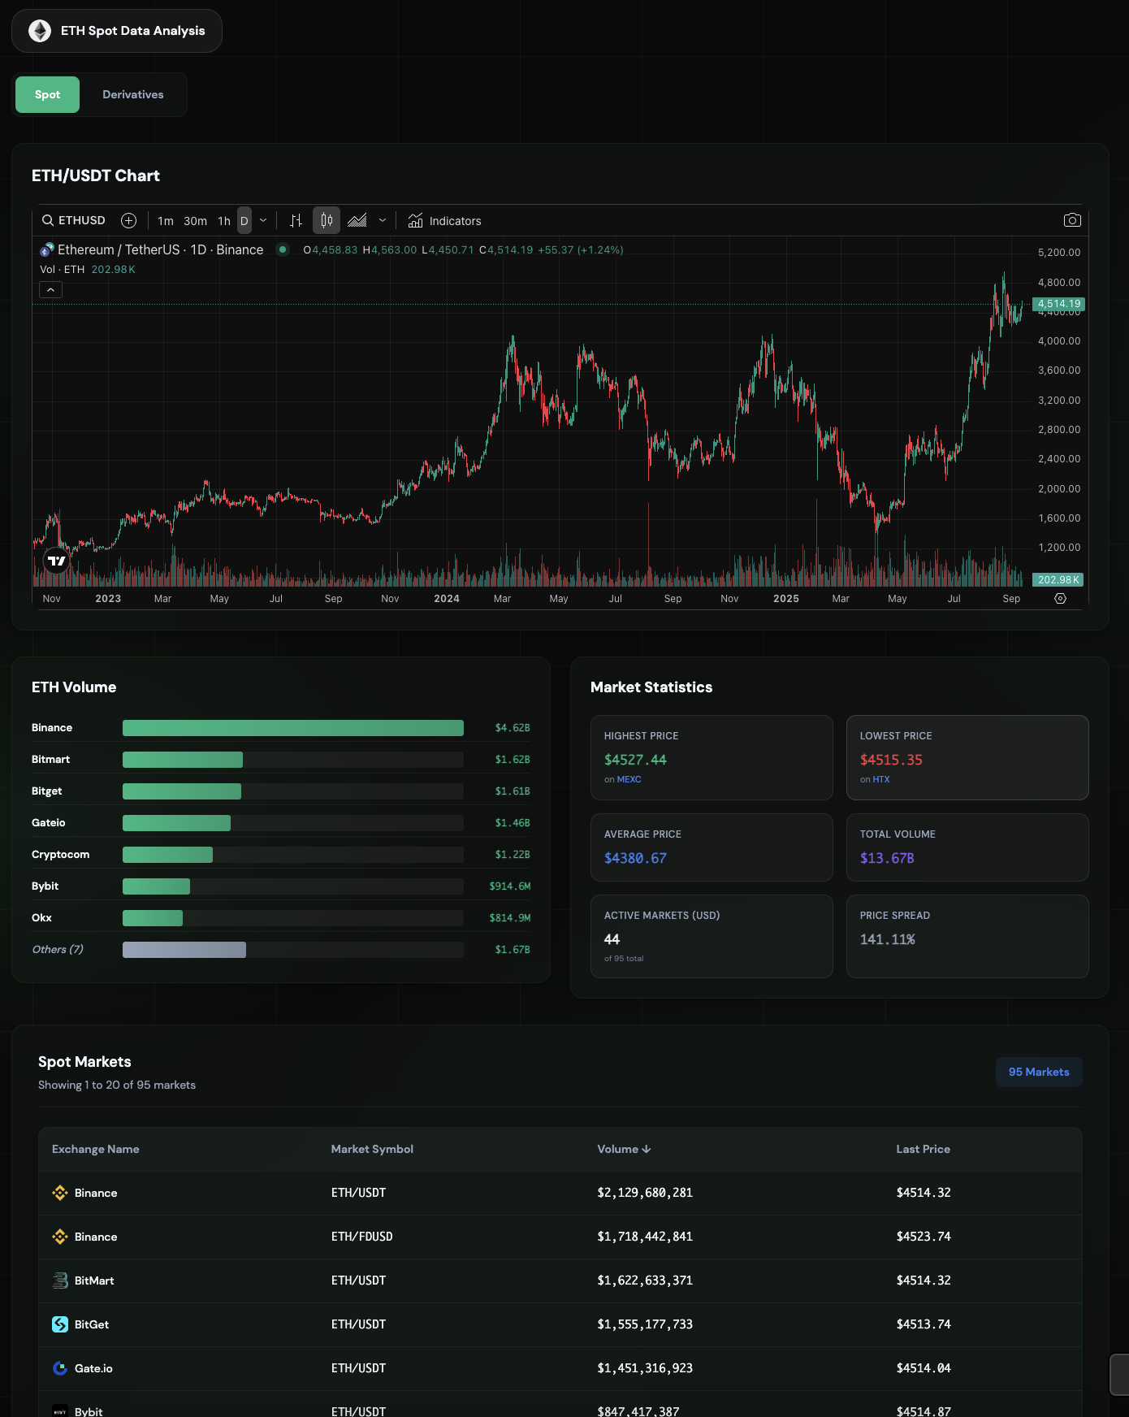This screenshot has width=1129, height=1417.
Task: Sort by Exchange Name column header
Action: point(96,1149)
